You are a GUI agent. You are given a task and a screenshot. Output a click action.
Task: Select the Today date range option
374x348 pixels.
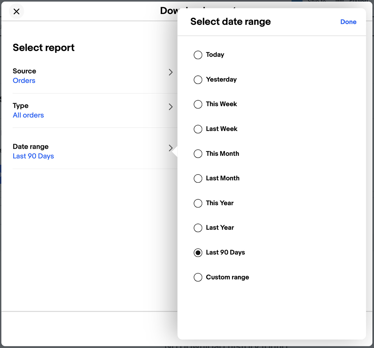point(198,55)
